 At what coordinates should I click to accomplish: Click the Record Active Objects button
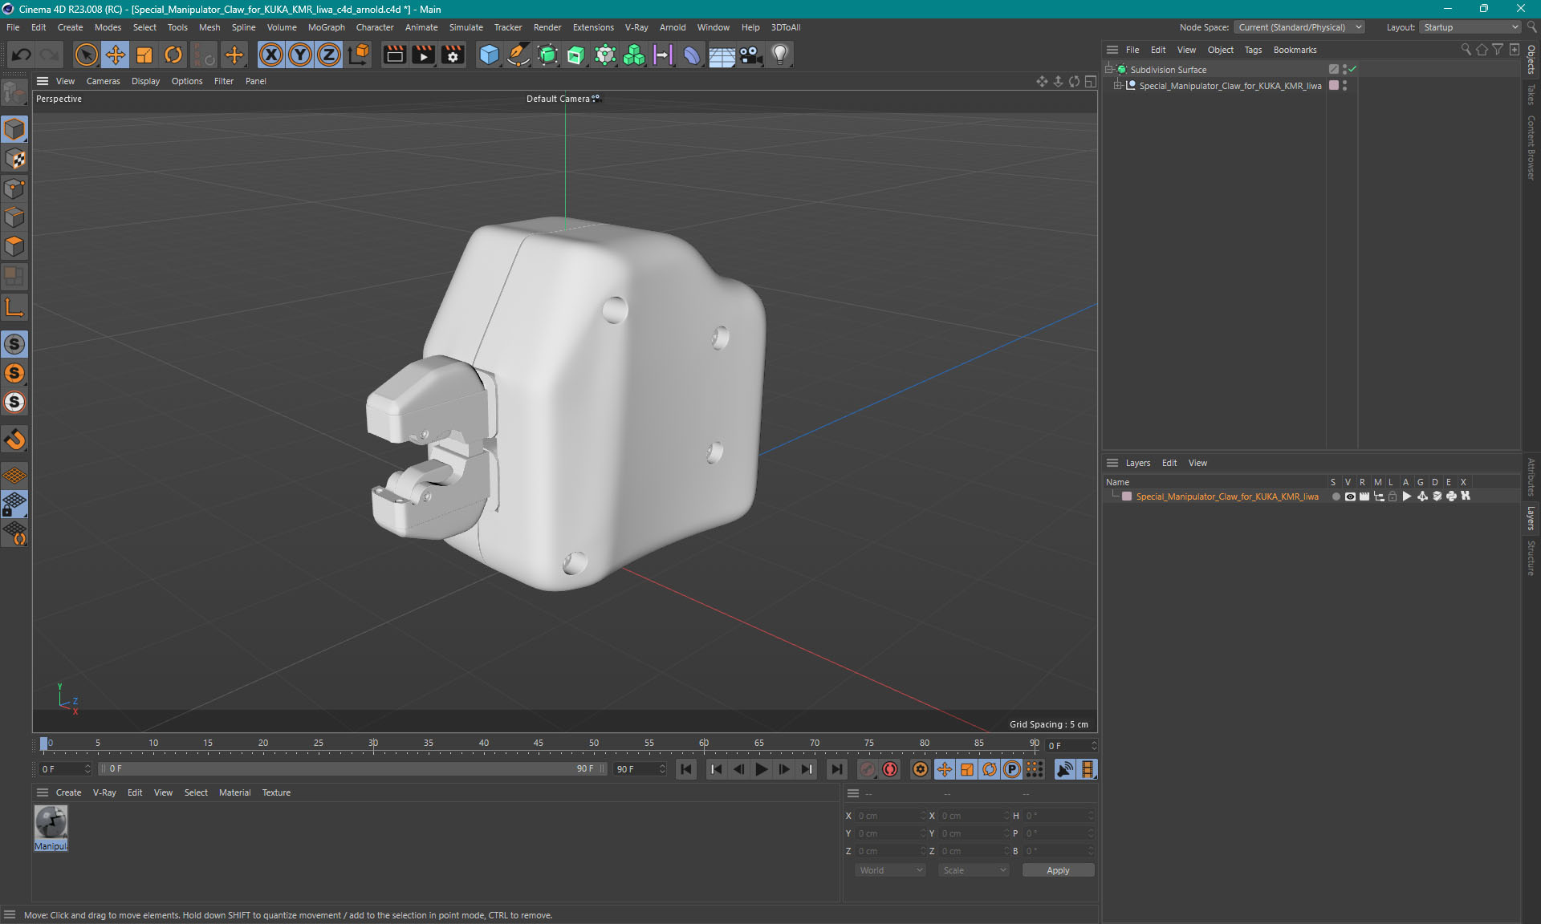click(868, 769)
